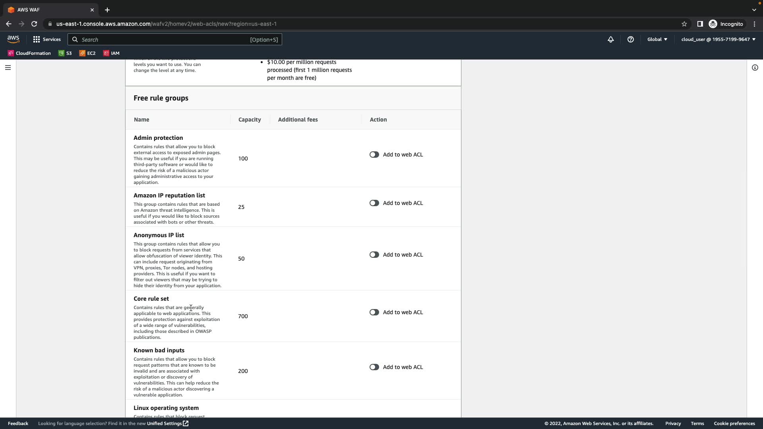Open the info panel icon at right
This screenshot has height=429, width=763.
[755, 68]
